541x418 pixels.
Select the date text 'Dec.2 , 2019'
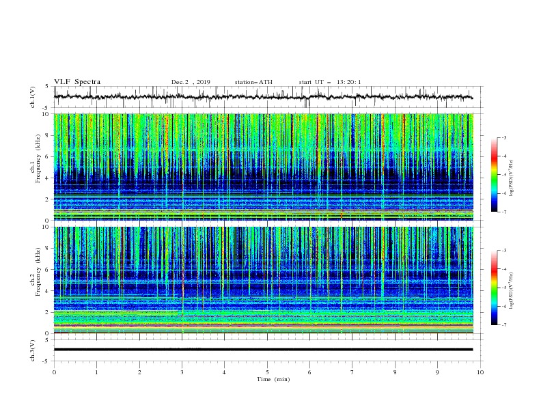pyautogui.click(x=191, y=82)
